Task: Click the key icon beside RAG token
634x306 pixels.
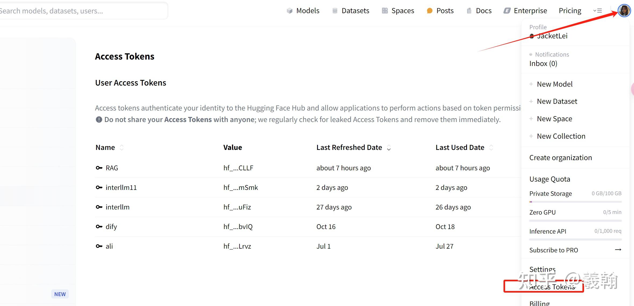Action: click(x=99, y=168)
